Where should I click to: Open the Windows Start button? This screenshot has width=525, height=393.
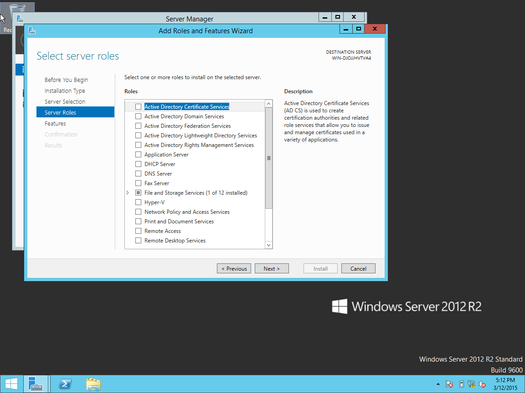pyautogui.click(x=11, y=384)
